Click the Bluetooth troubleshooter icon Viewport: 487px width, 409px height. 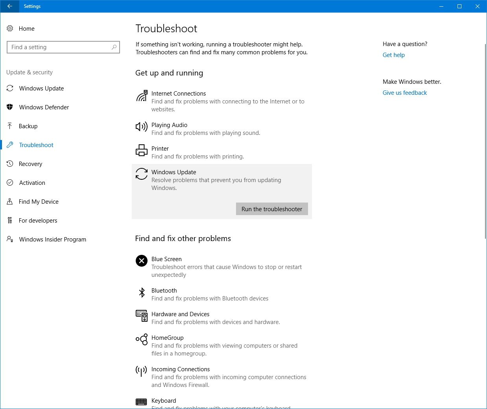coord(141,293)
